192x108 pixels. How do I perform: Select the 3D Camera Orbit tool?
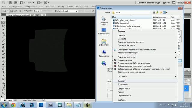[x=3, y=86]
